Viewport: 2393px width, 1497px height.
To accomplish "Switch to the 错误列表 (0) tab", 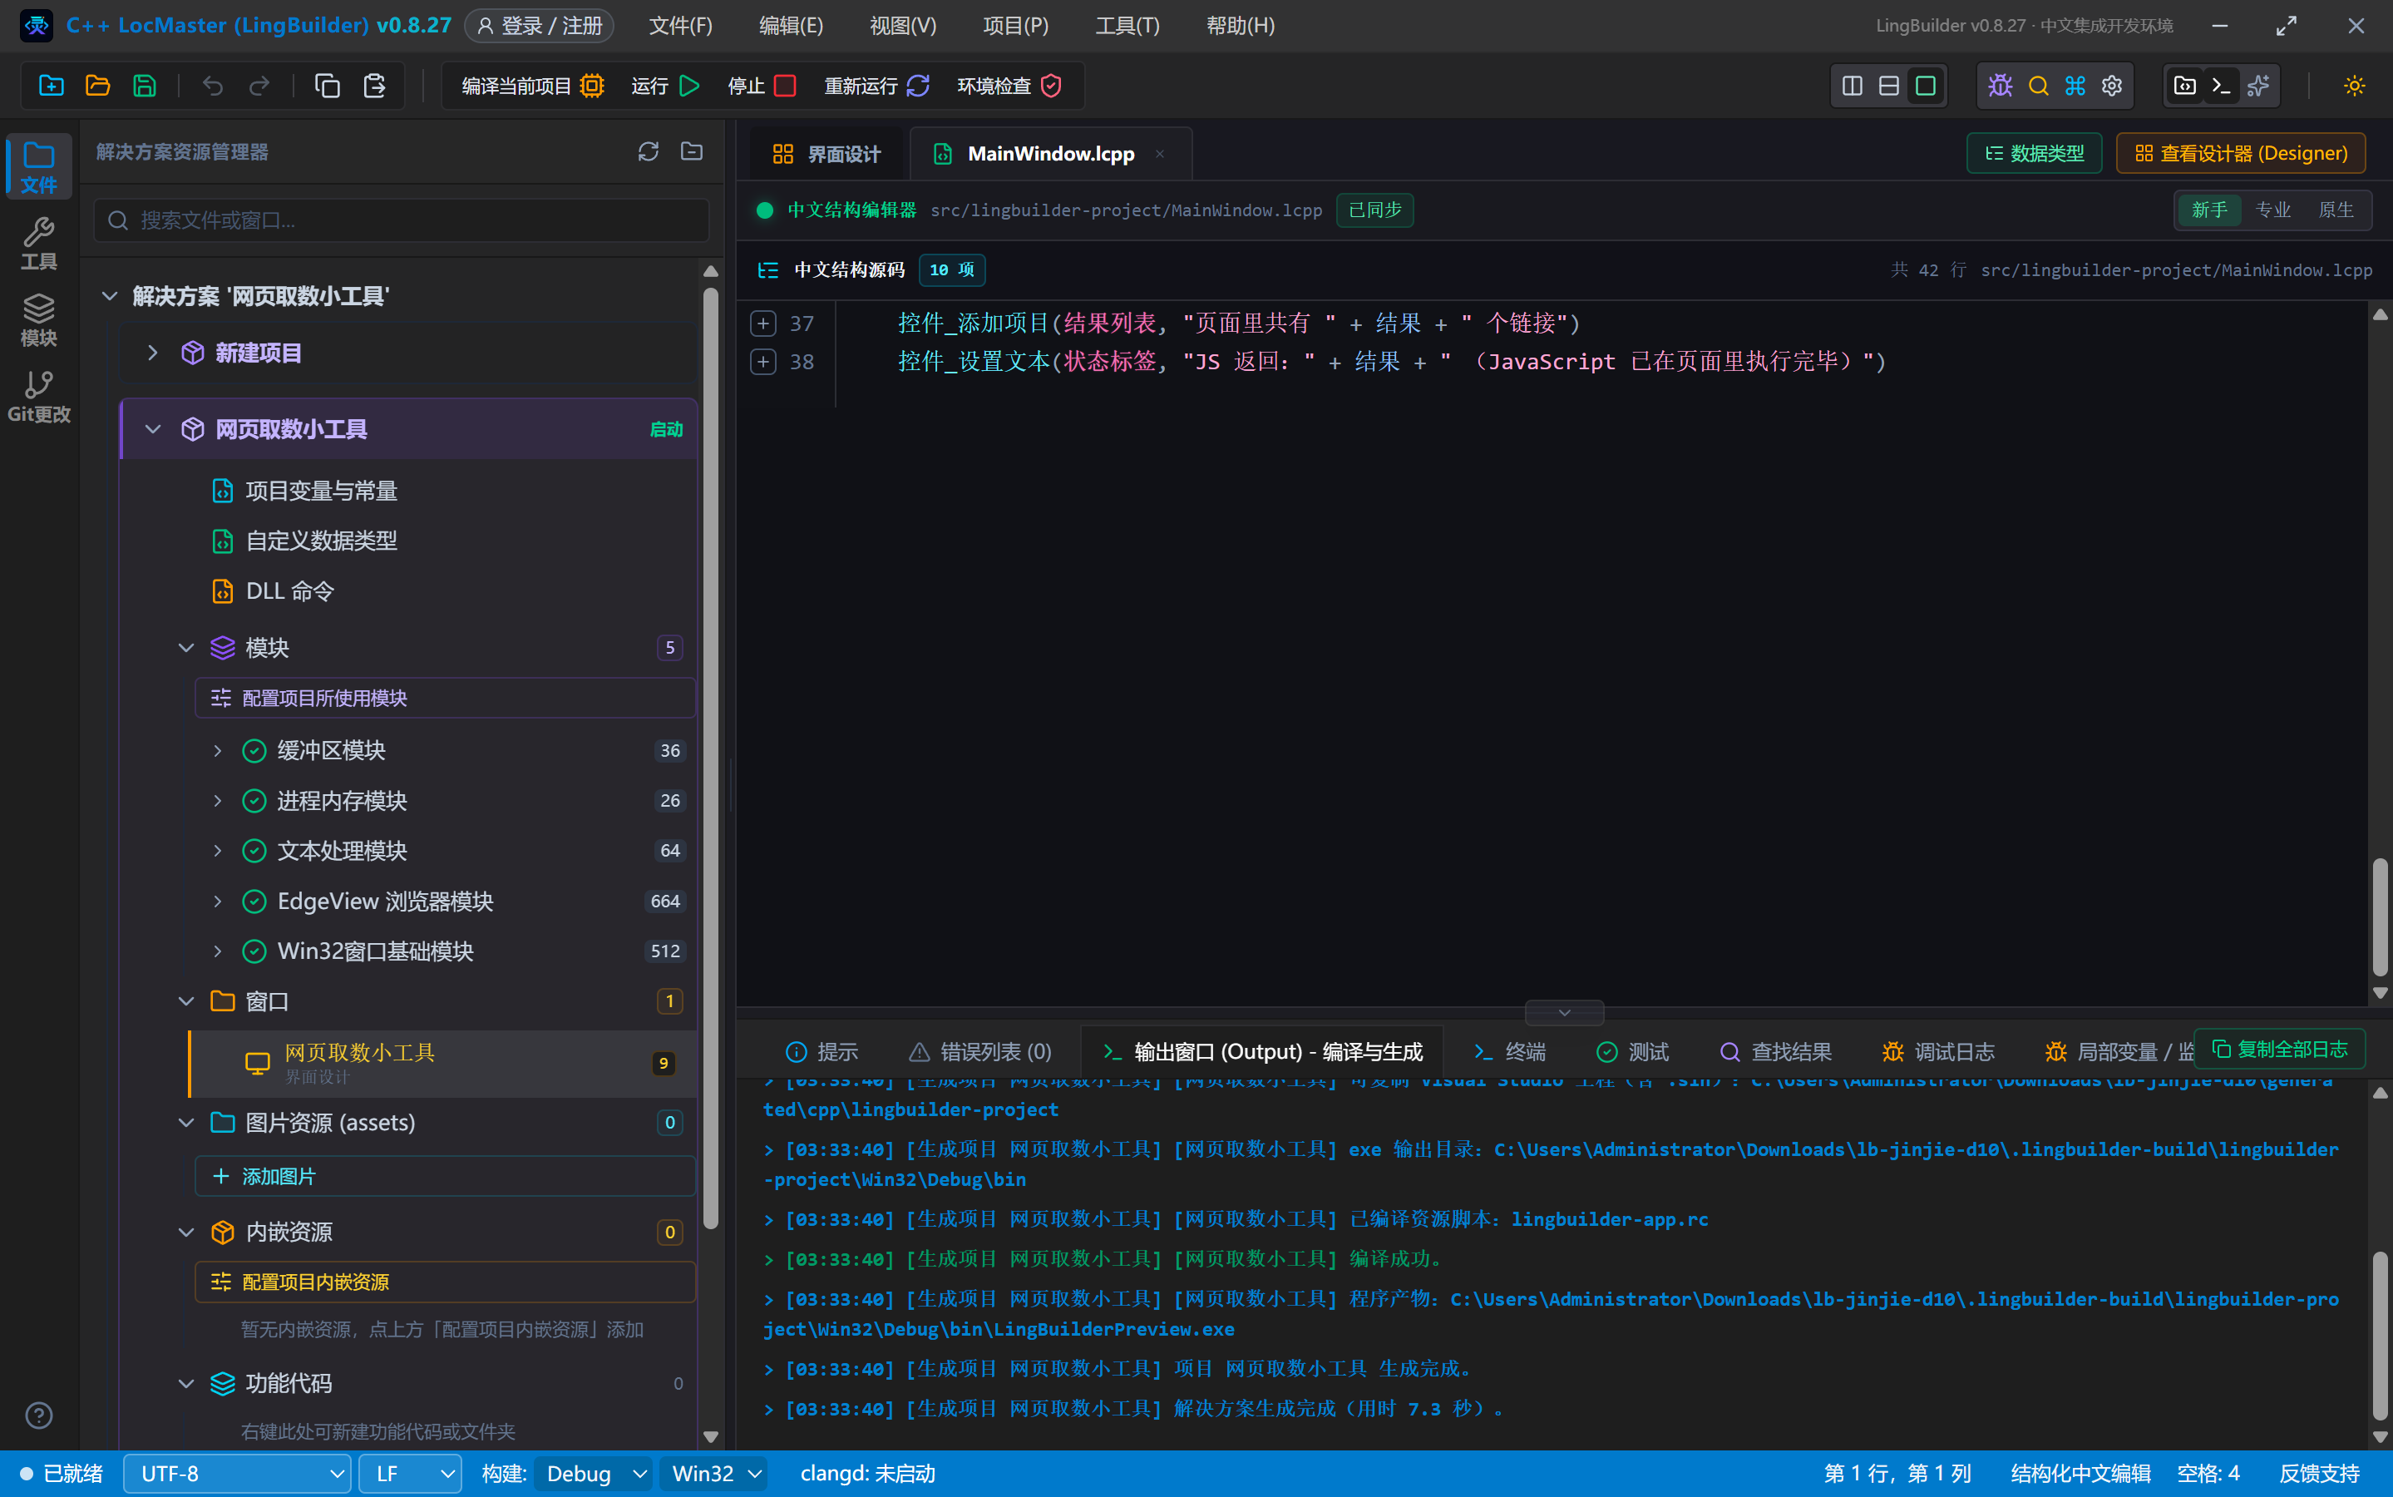I will [981, 1051].
